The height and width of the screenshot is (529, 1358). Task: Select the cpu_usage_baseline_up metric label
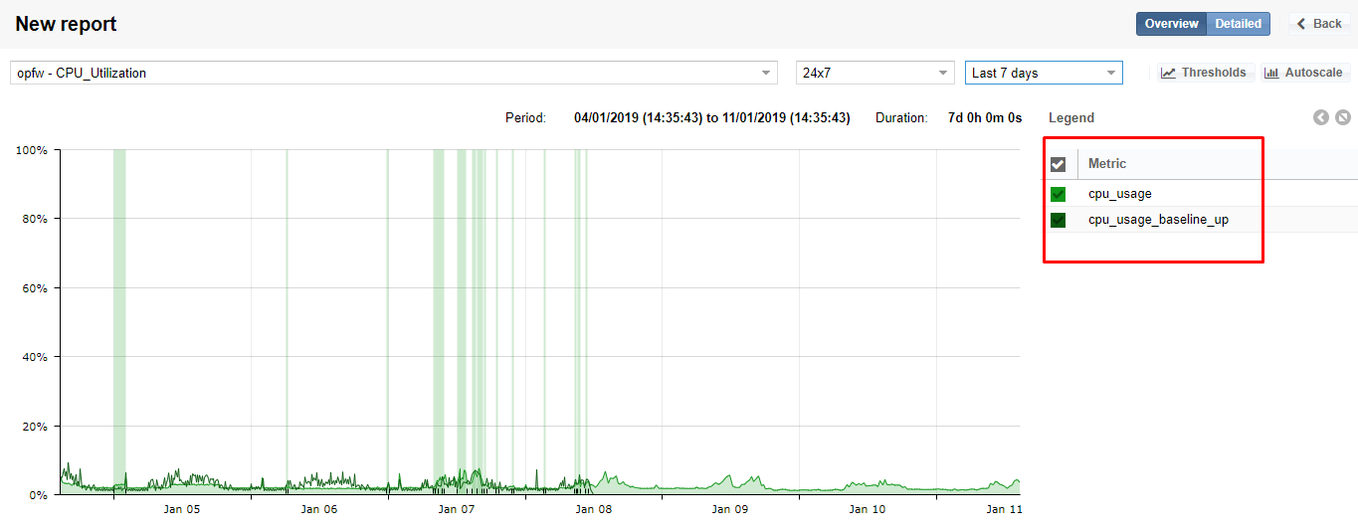pyautogui.click(x=1158, y=220)
